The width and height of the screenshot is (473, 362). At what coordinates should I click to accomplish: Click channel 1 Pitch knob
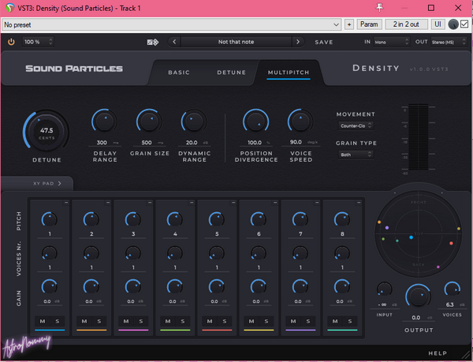(50, 219)
